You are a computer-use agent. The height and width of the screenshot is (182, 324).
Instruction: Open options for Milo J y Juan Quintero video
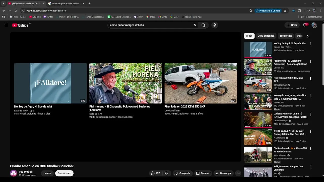(x=310, y=96)
